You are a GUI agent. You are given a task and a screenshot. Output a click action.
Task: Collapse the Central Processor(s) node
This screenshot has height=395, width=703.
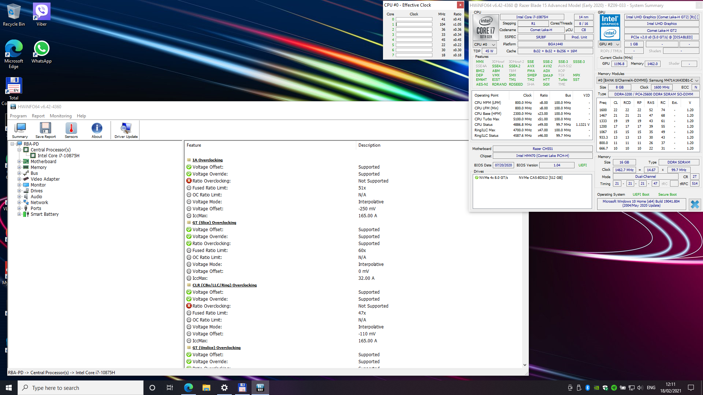[19, 150]
